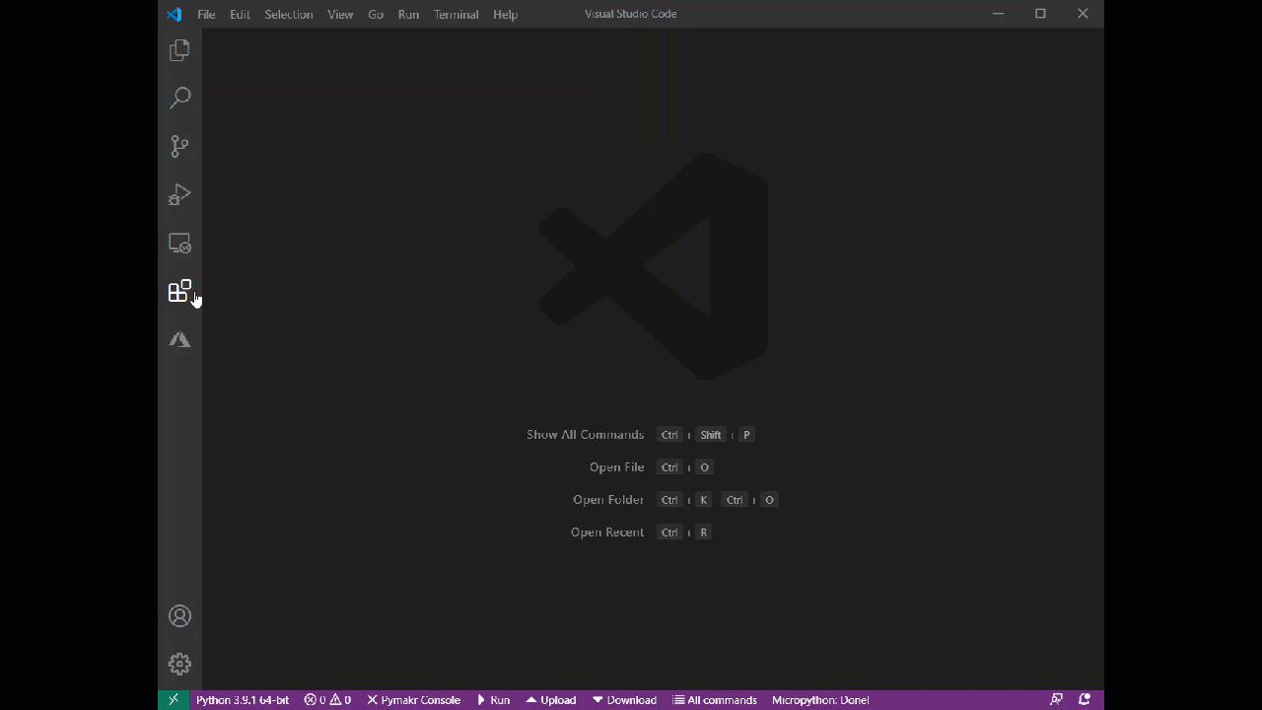Click the Open Recent label

pyautogui.click(x=607, y=532)
